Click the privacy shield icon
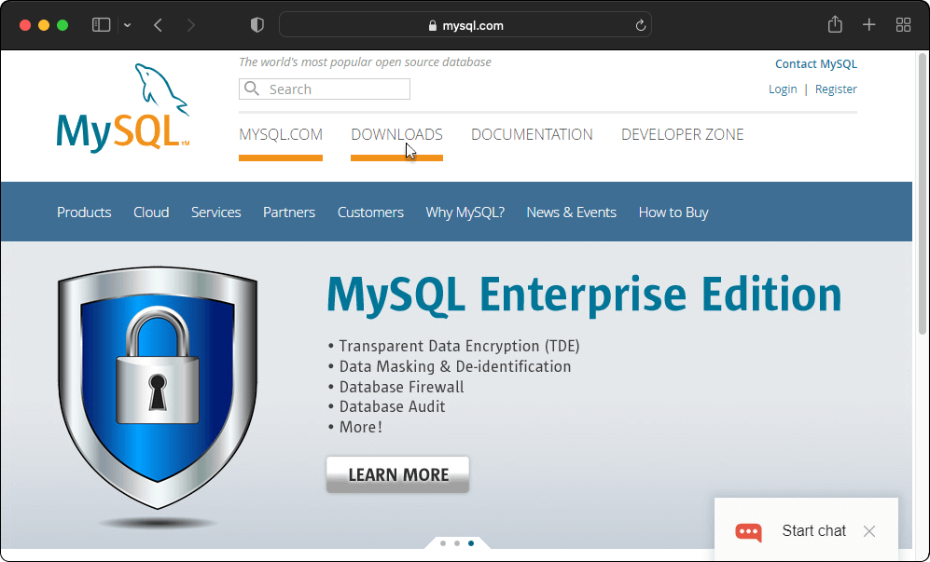This screenshot has height=562, width=930. coord(257,24)
